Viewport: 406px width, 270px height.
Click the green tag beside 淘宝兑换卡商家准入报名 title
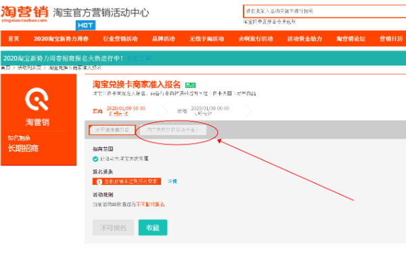(190, 85)
